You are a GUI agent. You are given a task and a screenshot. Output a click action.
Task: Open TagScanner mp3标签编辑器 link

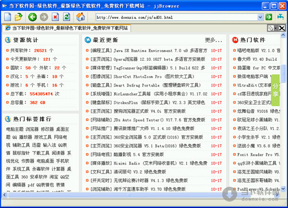(x=159, y=68)
